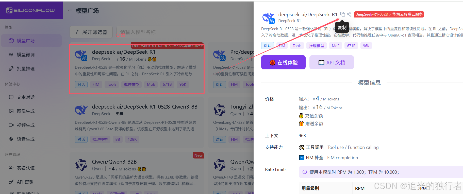463x194 pixels.
Task: Click the RPM column header
Action: pos(360,188)
